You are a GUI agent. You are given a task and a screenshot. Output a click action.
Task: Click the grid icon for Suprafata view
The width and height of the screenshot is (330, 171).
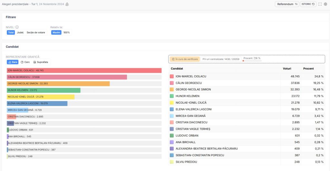pyautogui.click(x=34, y=62)
